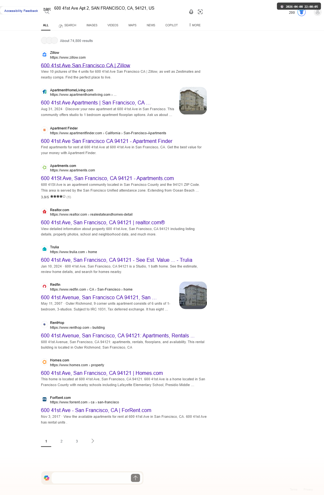Click the 200 Rewards points count
324x495 pixels.
[292, 13]
